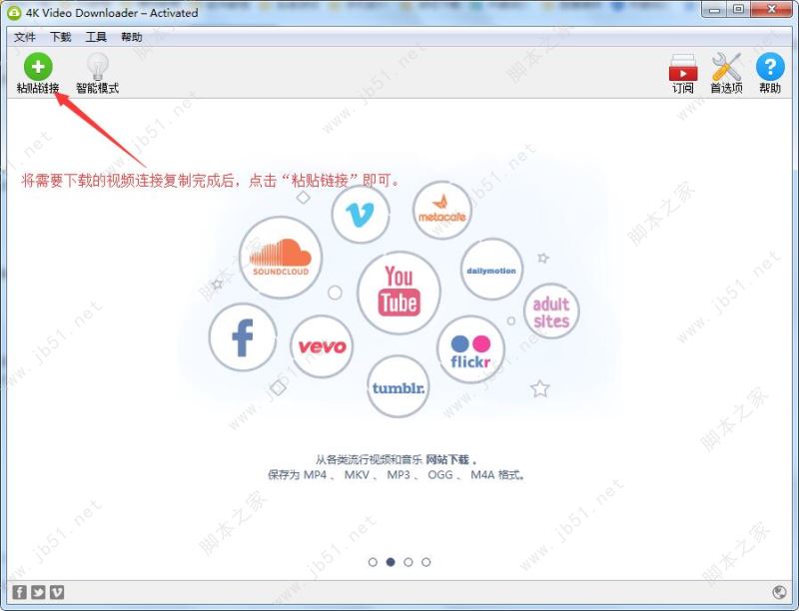The width and height of the screenshot is (799, 611).
Task: Click the Flickr logo bubble
Action: (470, 349)
